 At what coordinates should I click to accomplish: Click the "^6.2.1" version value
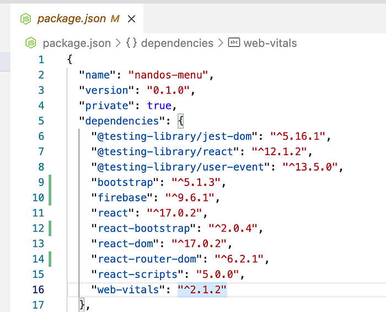coord(239,259)
